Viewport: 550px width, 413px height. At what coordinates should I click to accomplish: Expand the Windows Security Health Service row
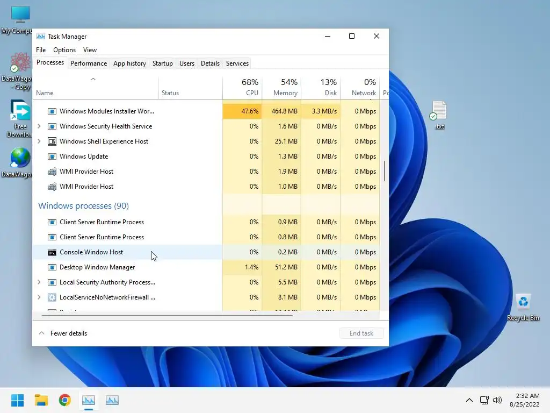point(39,126)
